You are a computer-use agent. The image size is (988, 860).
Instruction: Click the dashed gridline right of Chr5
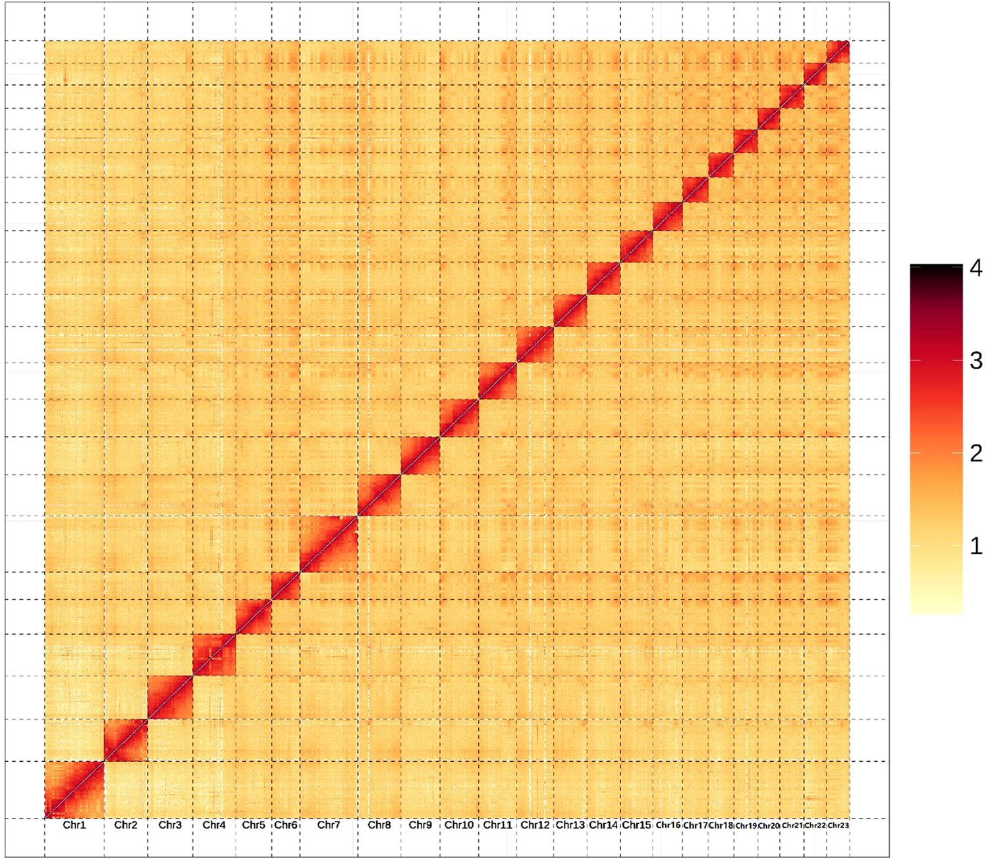click(x=271, y=428)
